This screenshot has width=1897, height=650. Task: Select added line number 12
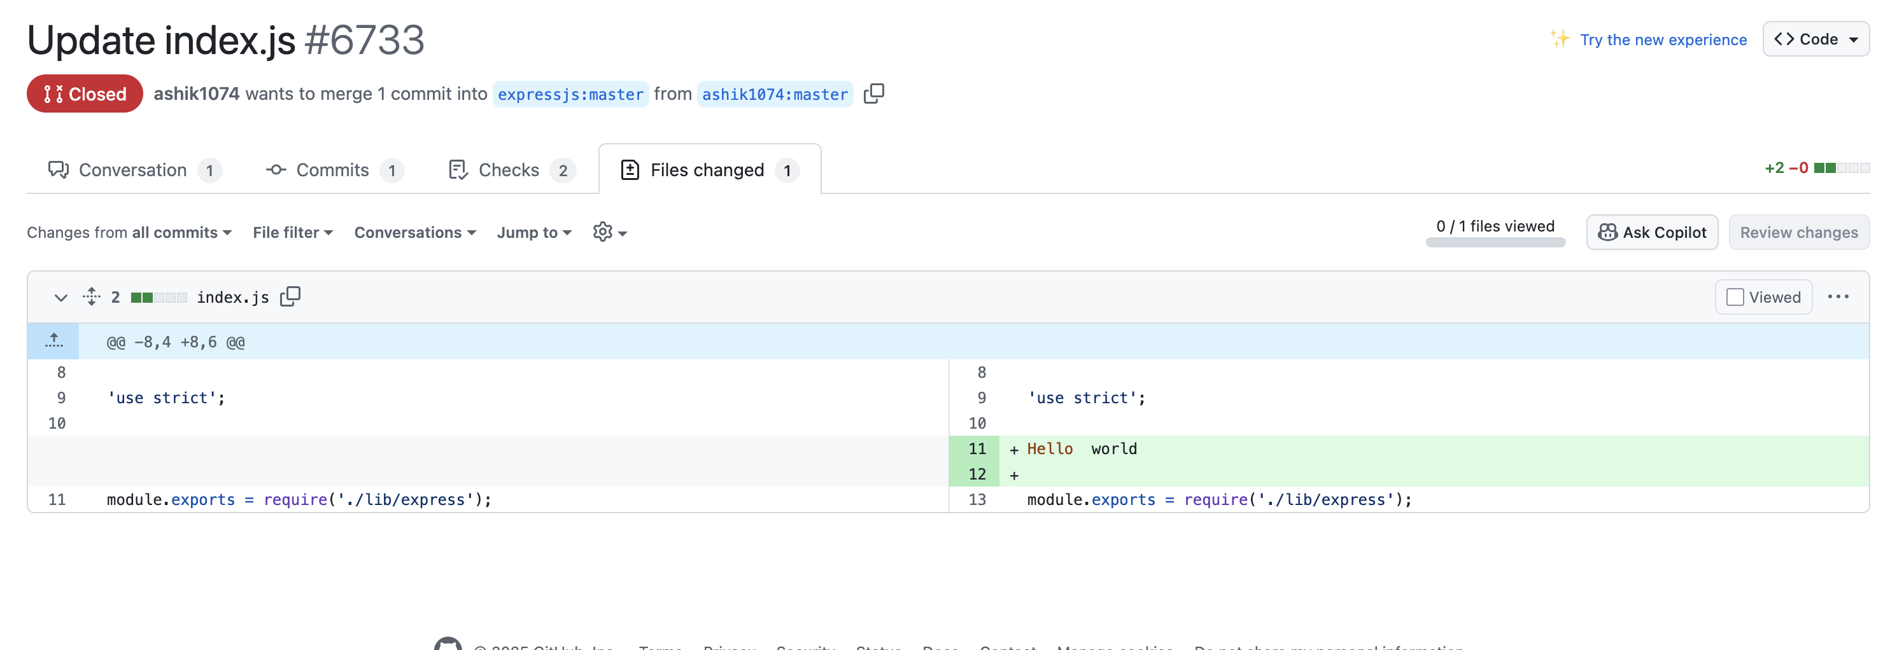(x=974, y=474)
